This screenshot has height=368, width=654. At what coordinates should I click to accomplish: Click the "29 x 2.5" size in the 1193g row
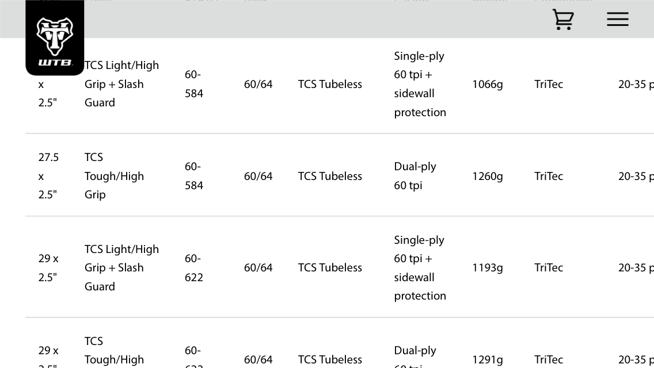coord(48,267)
